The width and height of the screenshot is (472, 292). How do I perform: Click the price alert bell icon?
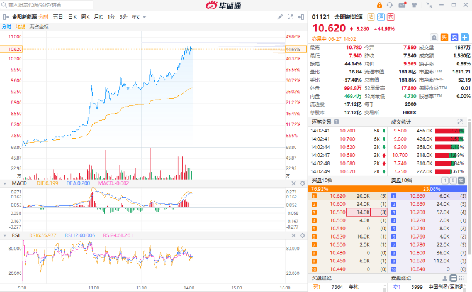tap(434, 38)
